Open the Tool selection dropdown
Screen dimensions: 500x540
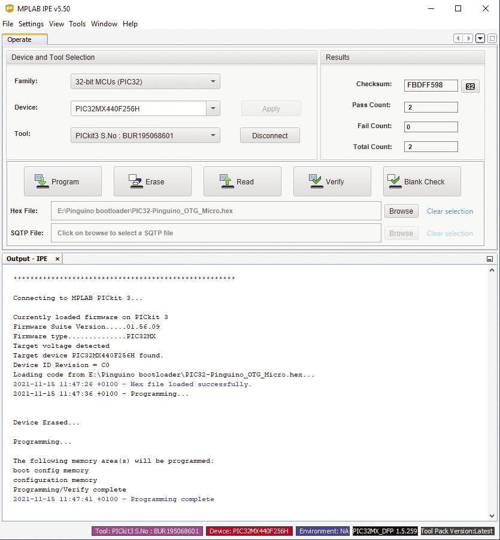(x=146, y=135)
